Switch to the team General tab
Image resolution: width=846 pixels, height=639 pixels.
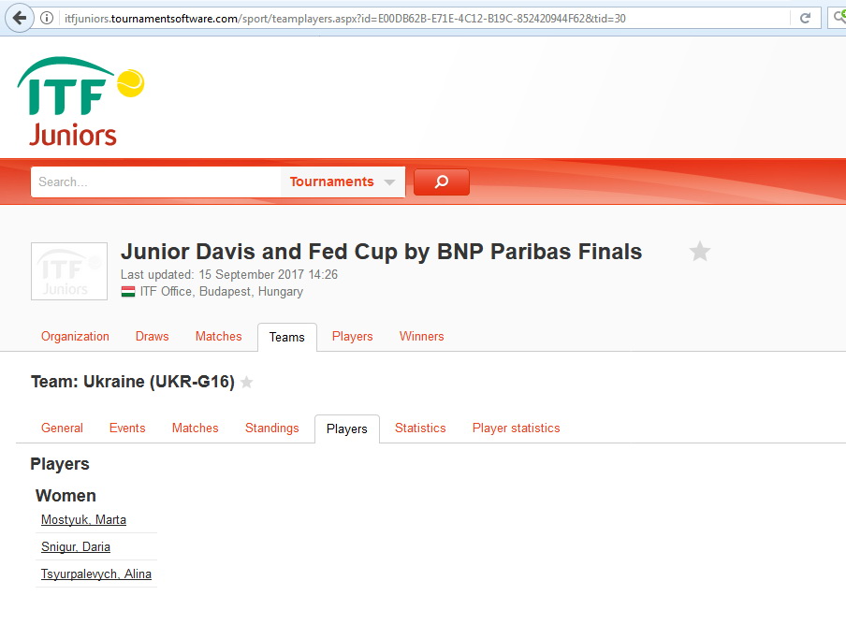click(62, 428)
